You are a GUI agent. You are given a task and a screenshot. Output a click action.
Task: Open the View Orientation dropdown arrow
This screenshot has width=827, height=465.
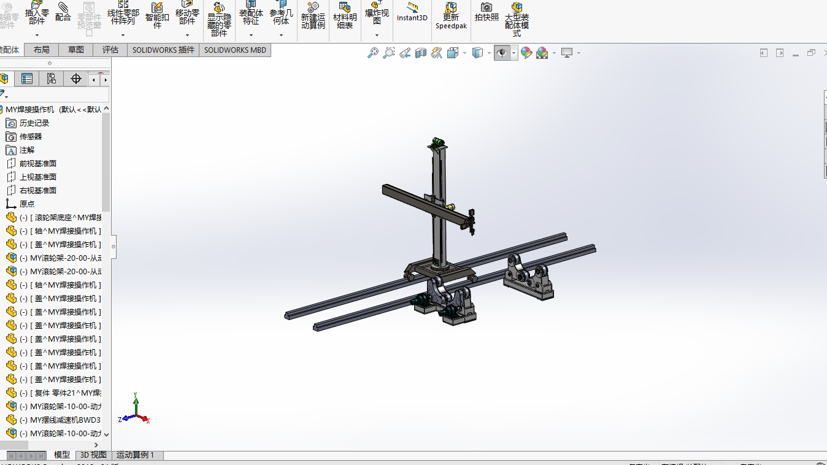click(x=464, y=53)
